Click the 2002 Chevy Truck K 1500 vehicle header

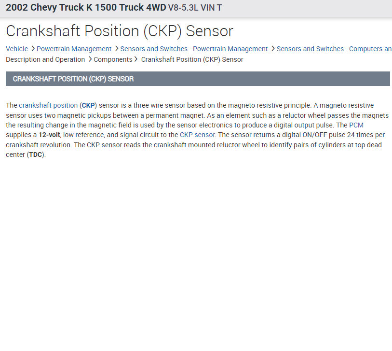click(114, 8)
